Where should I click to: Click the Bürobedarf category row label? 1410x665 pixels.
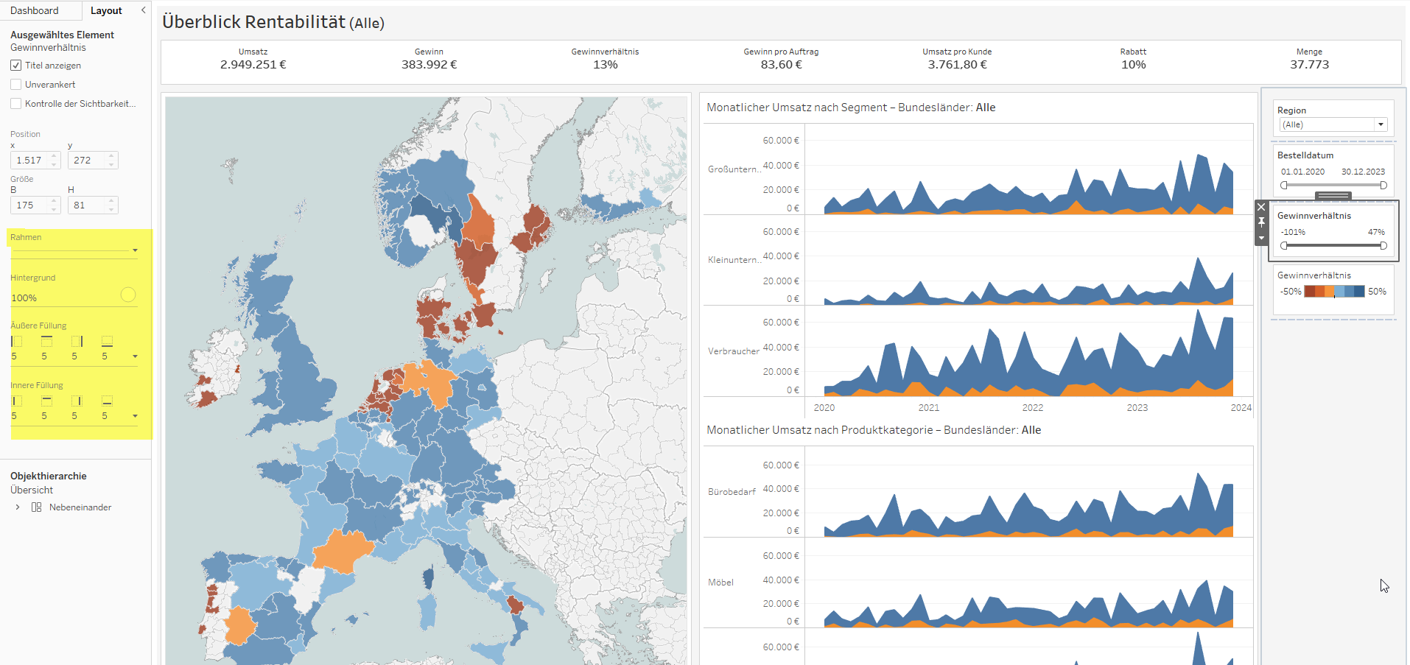(x=732, y=492)
